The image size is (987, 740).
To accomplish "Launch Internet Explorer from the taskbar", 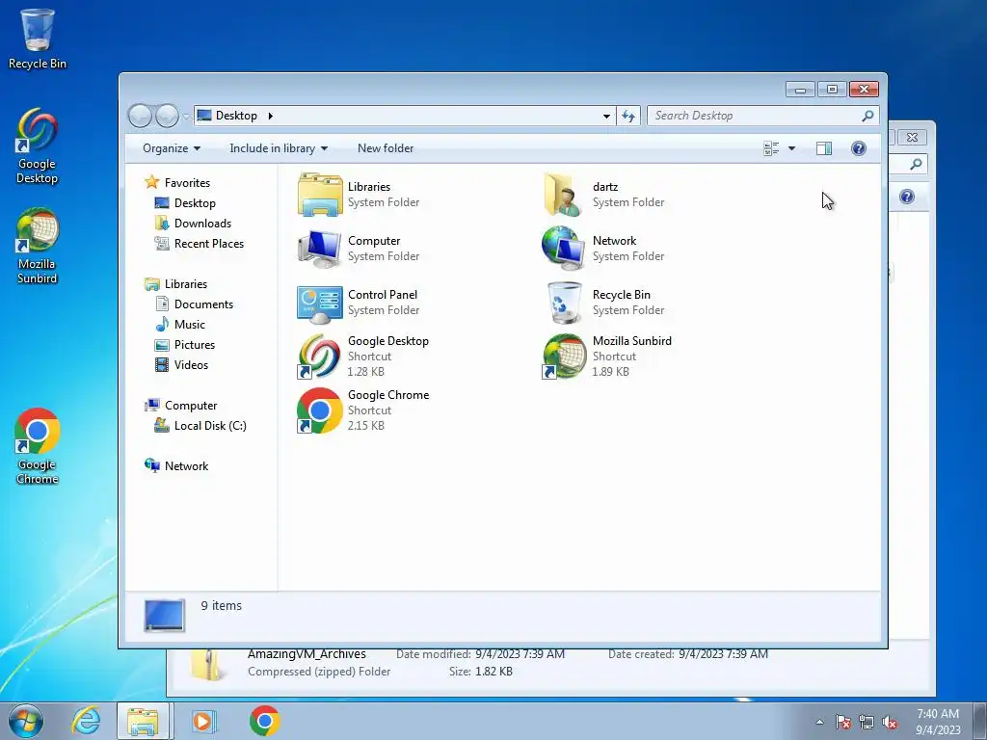I will 86,721.
